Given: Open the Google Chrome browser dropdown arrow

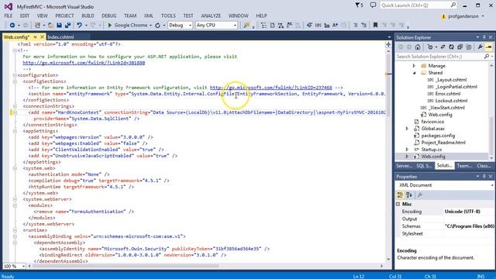Looking at the screenshot, I should [x=150, y=26].
